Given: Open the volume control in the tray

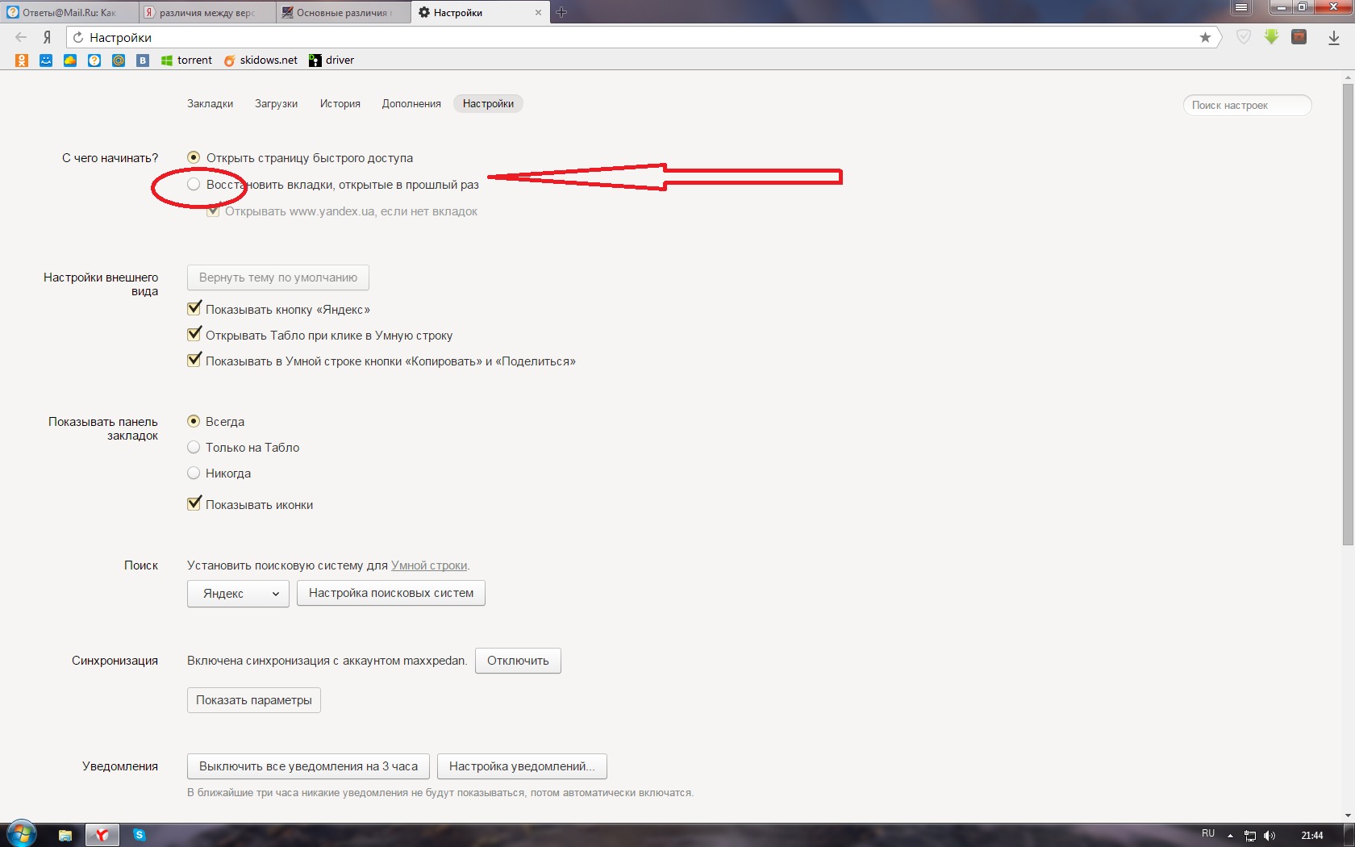Looking at the screenshot, I should pos(1270,836).
